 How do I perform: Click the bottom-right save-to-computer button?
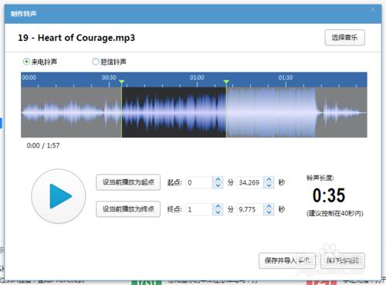point(343,260)
